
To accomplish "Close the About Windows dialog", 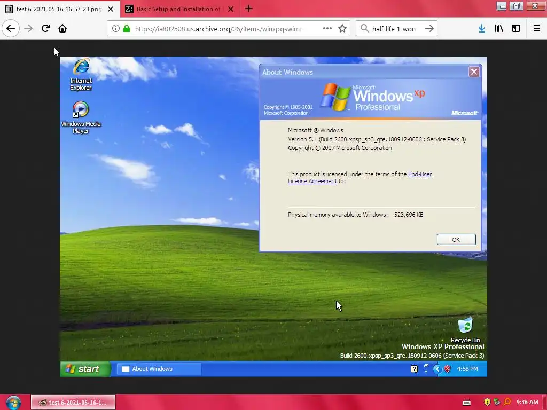I will tap(474, 72).
